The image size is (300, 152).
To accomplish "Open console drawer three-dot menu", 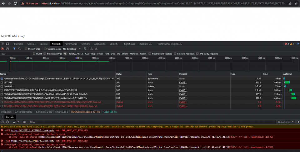I will click(x=2, y=117).
